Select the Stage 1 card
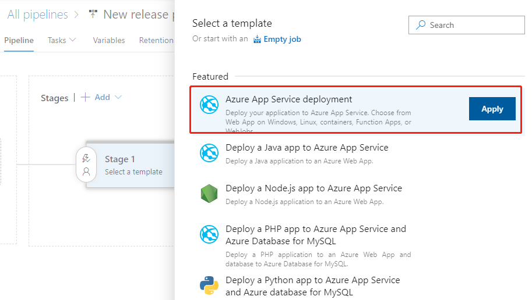The height and width of the screenshot is (300, 532). click(x=131, y=165)
